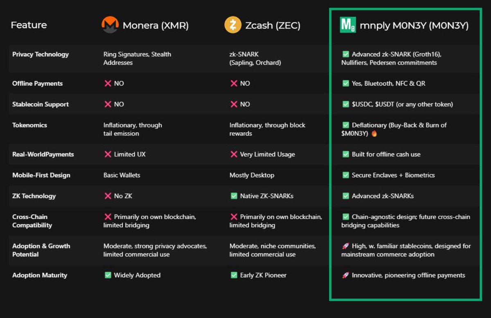Viewport: 491px width, 318px height.
Task: Select the "Yes, Bluetooth, NFC & QR" text
Action: click(388, 83)
